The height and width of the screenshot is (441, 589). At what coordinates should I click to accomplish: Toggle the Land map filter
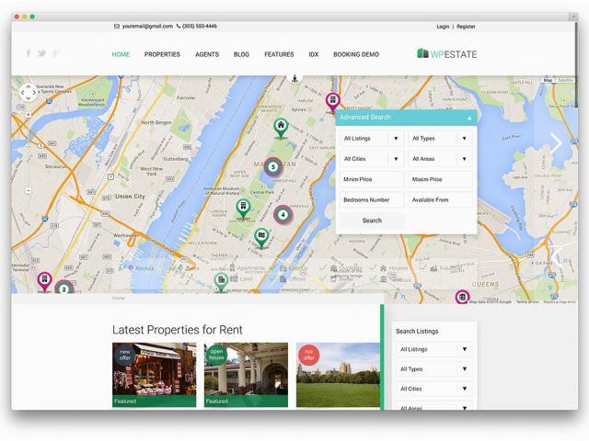coord(241,278)
